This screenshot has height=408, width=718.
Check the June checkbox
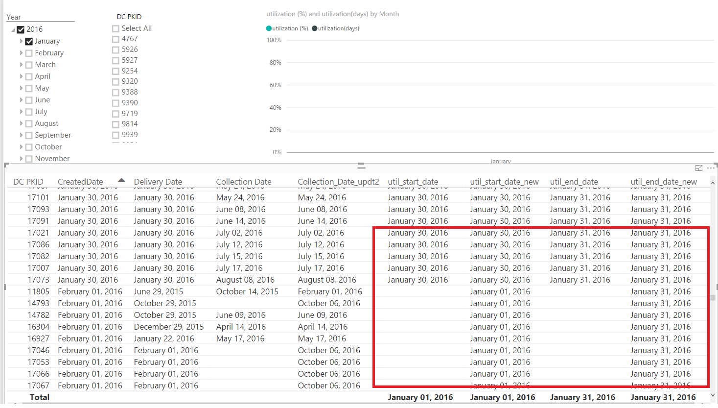(x=29, y=100)
